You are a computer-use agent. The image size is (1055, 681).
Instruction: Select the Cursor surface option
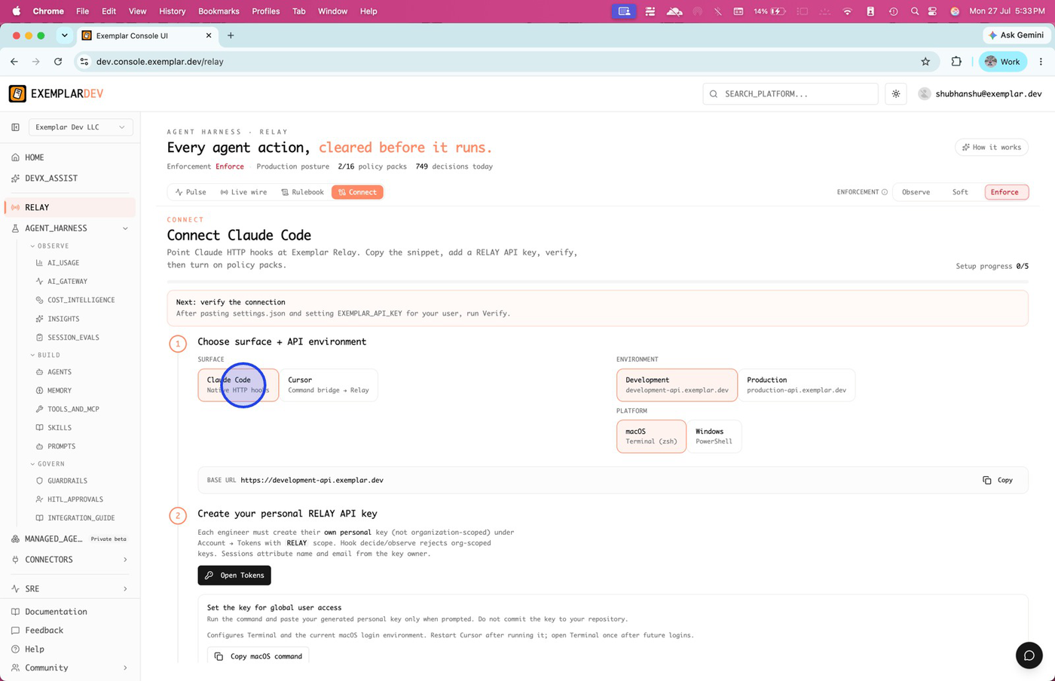point(329,385)
